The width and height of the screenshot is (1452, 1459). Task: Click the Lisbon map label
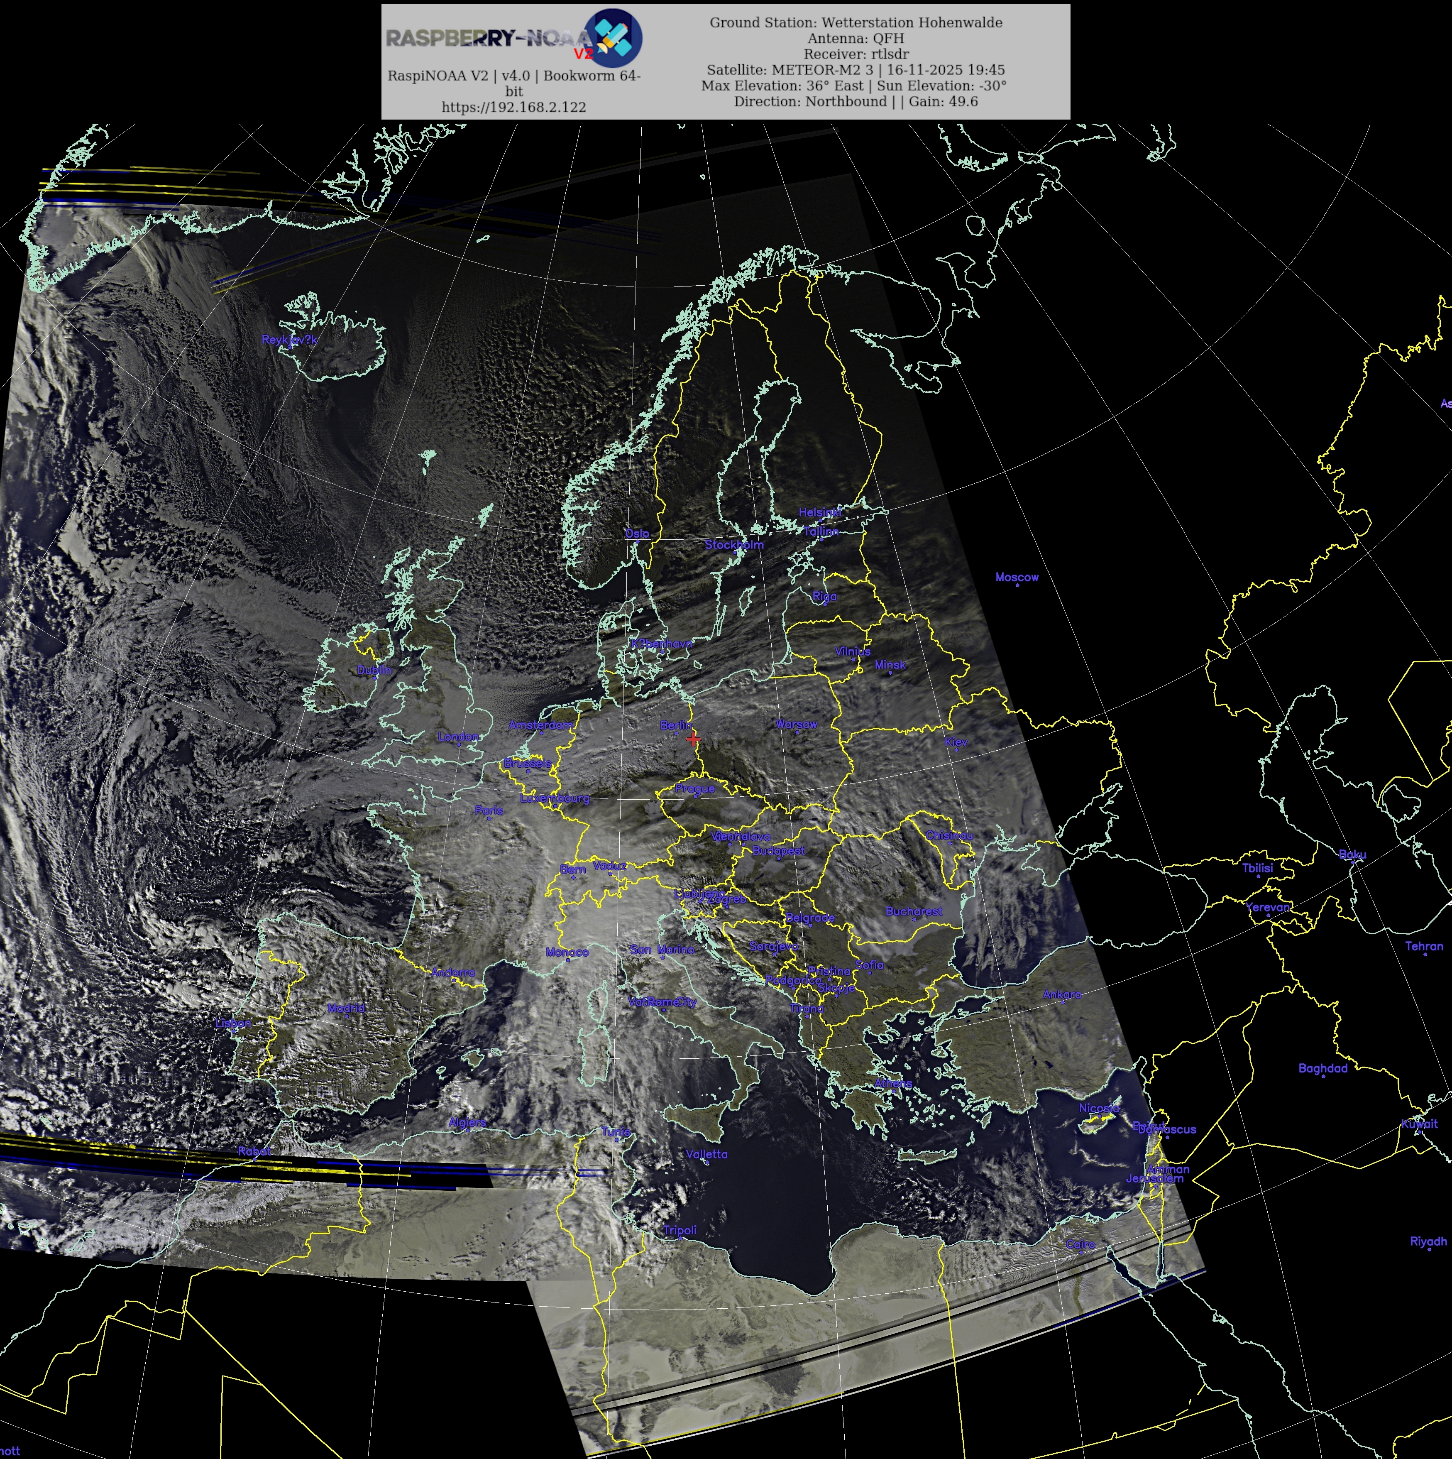click(x=232, y=1023)
